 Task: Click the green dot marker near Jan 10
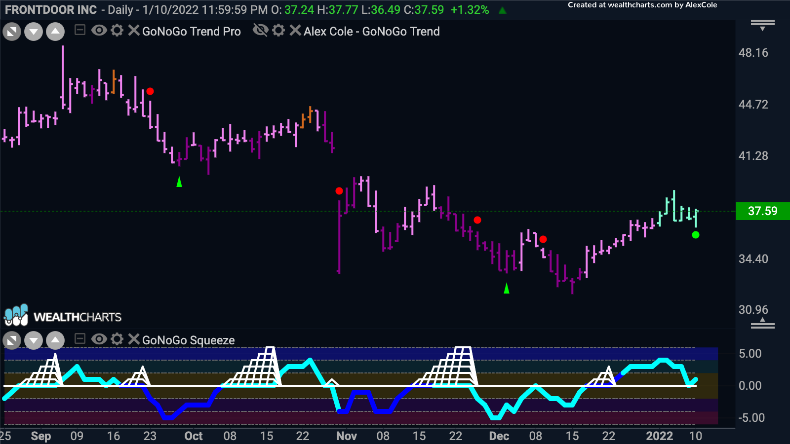coord(696,235)
